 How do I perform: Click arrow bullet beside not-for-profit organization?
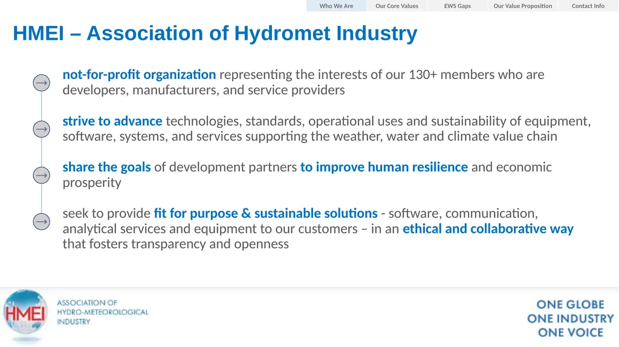coord(42,83)
